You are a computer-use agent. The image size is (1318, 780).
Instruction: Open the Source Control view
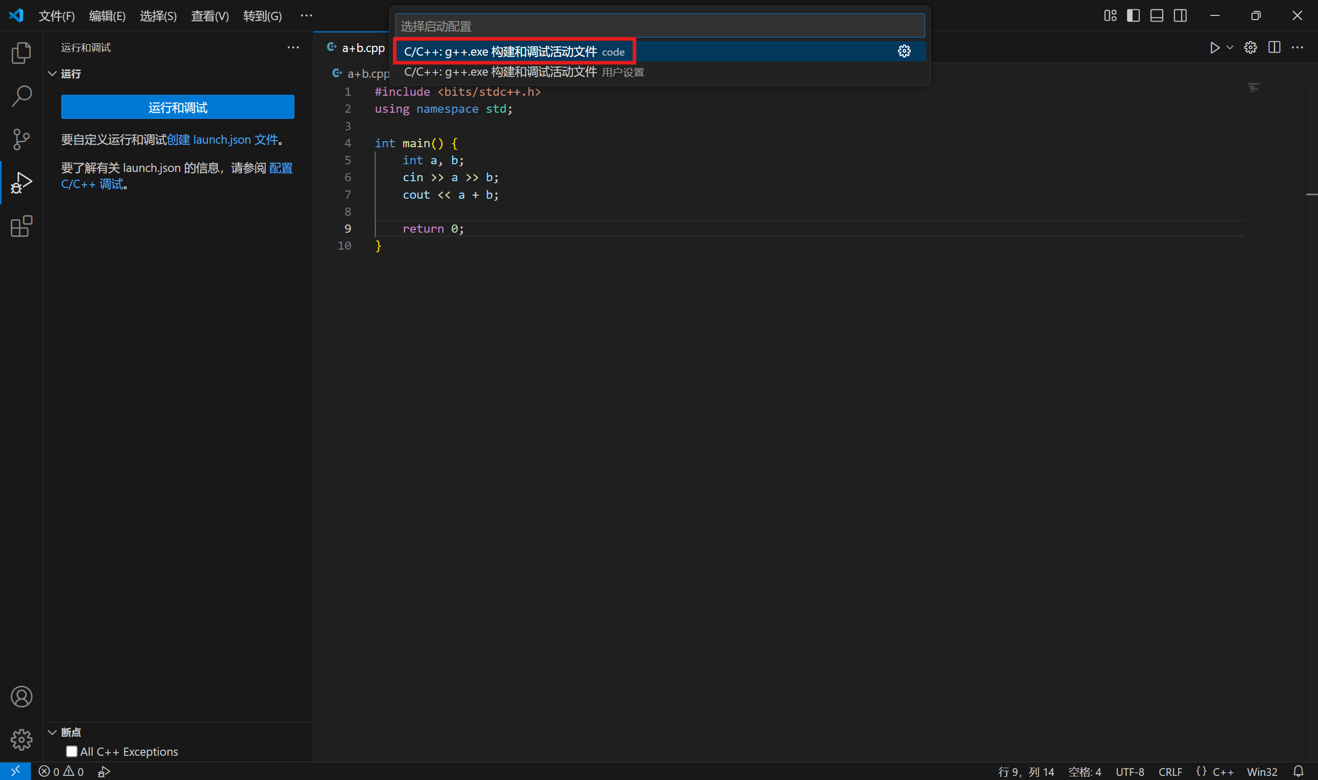pyautogui.click(x=21, y=140)
